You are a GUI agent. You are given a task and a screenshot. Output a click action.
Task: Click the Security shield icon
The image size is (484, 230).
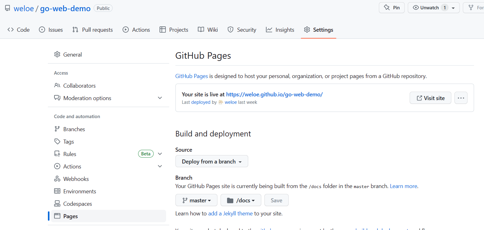(230, 30)
